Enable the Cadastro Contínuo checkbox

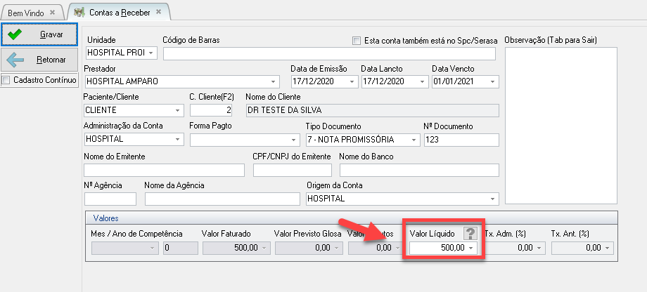(x=7, y=80)
